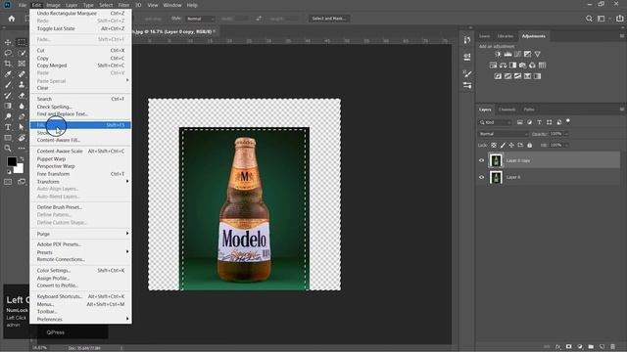Viewport: 627px width, 352px height.
Task: Choose Free Transform from Edit menu
Action: pyautogui.click(x=80, y=174)
